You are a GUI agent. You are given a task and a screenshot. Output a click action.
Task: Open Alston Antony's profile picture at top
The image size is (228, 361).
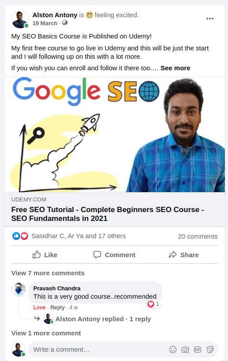(20, 19)
